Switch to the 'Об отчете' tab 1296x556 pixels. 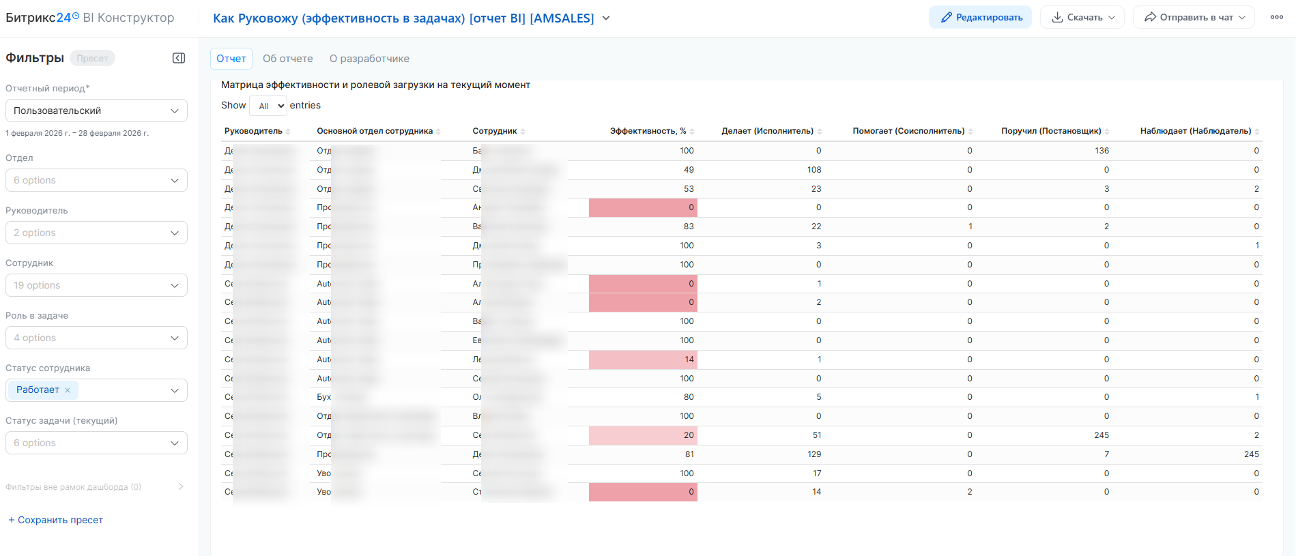coord(288,59)
